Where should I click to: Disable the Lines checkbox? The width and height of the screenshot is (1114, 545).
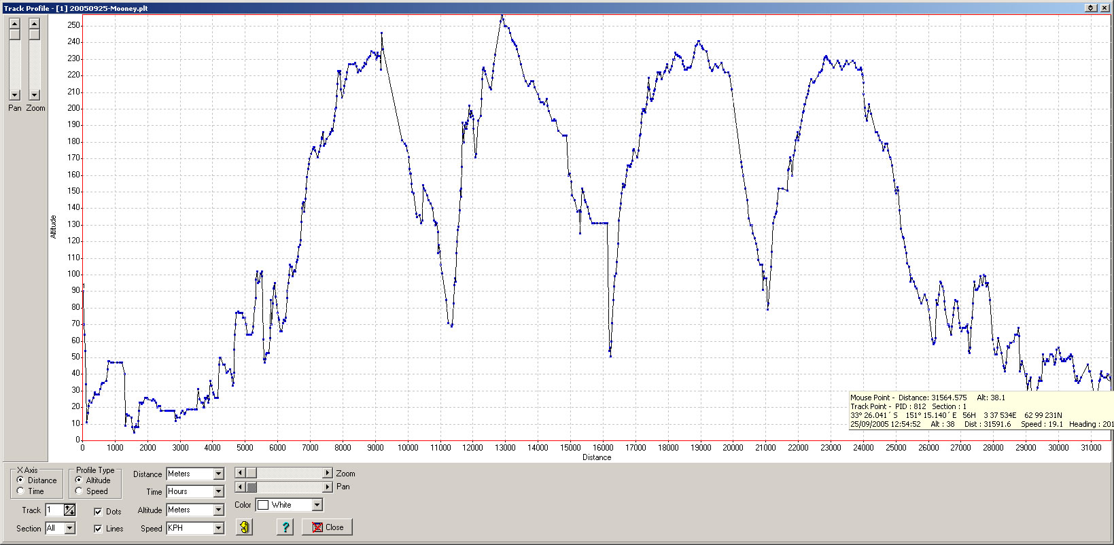pyautogui.click(x=98, y=529)
